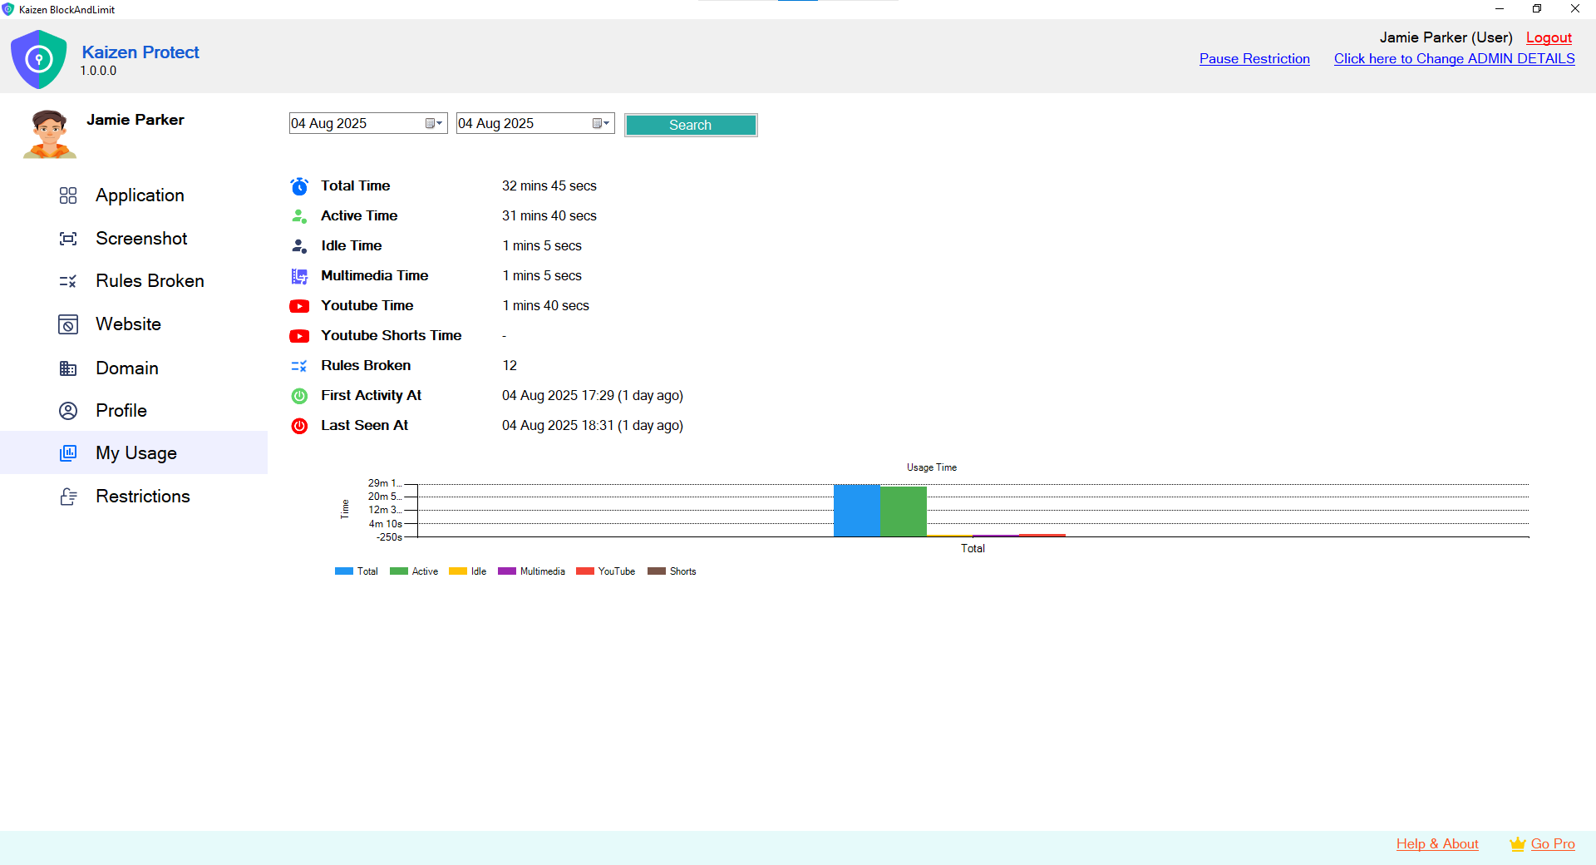The width and height of the screenshot is (1596, 865).
Task: Click the Total Time alarm clock icon
Action: [299, 186]
